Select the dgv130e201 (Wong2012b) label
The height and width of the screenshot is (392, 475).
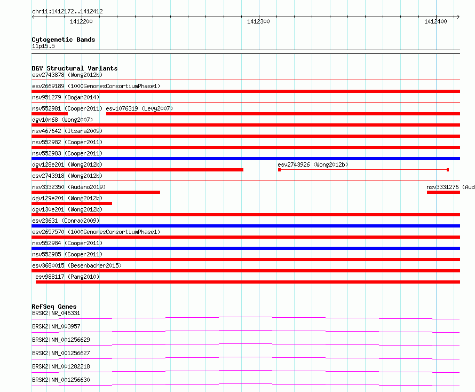(67, 209)
